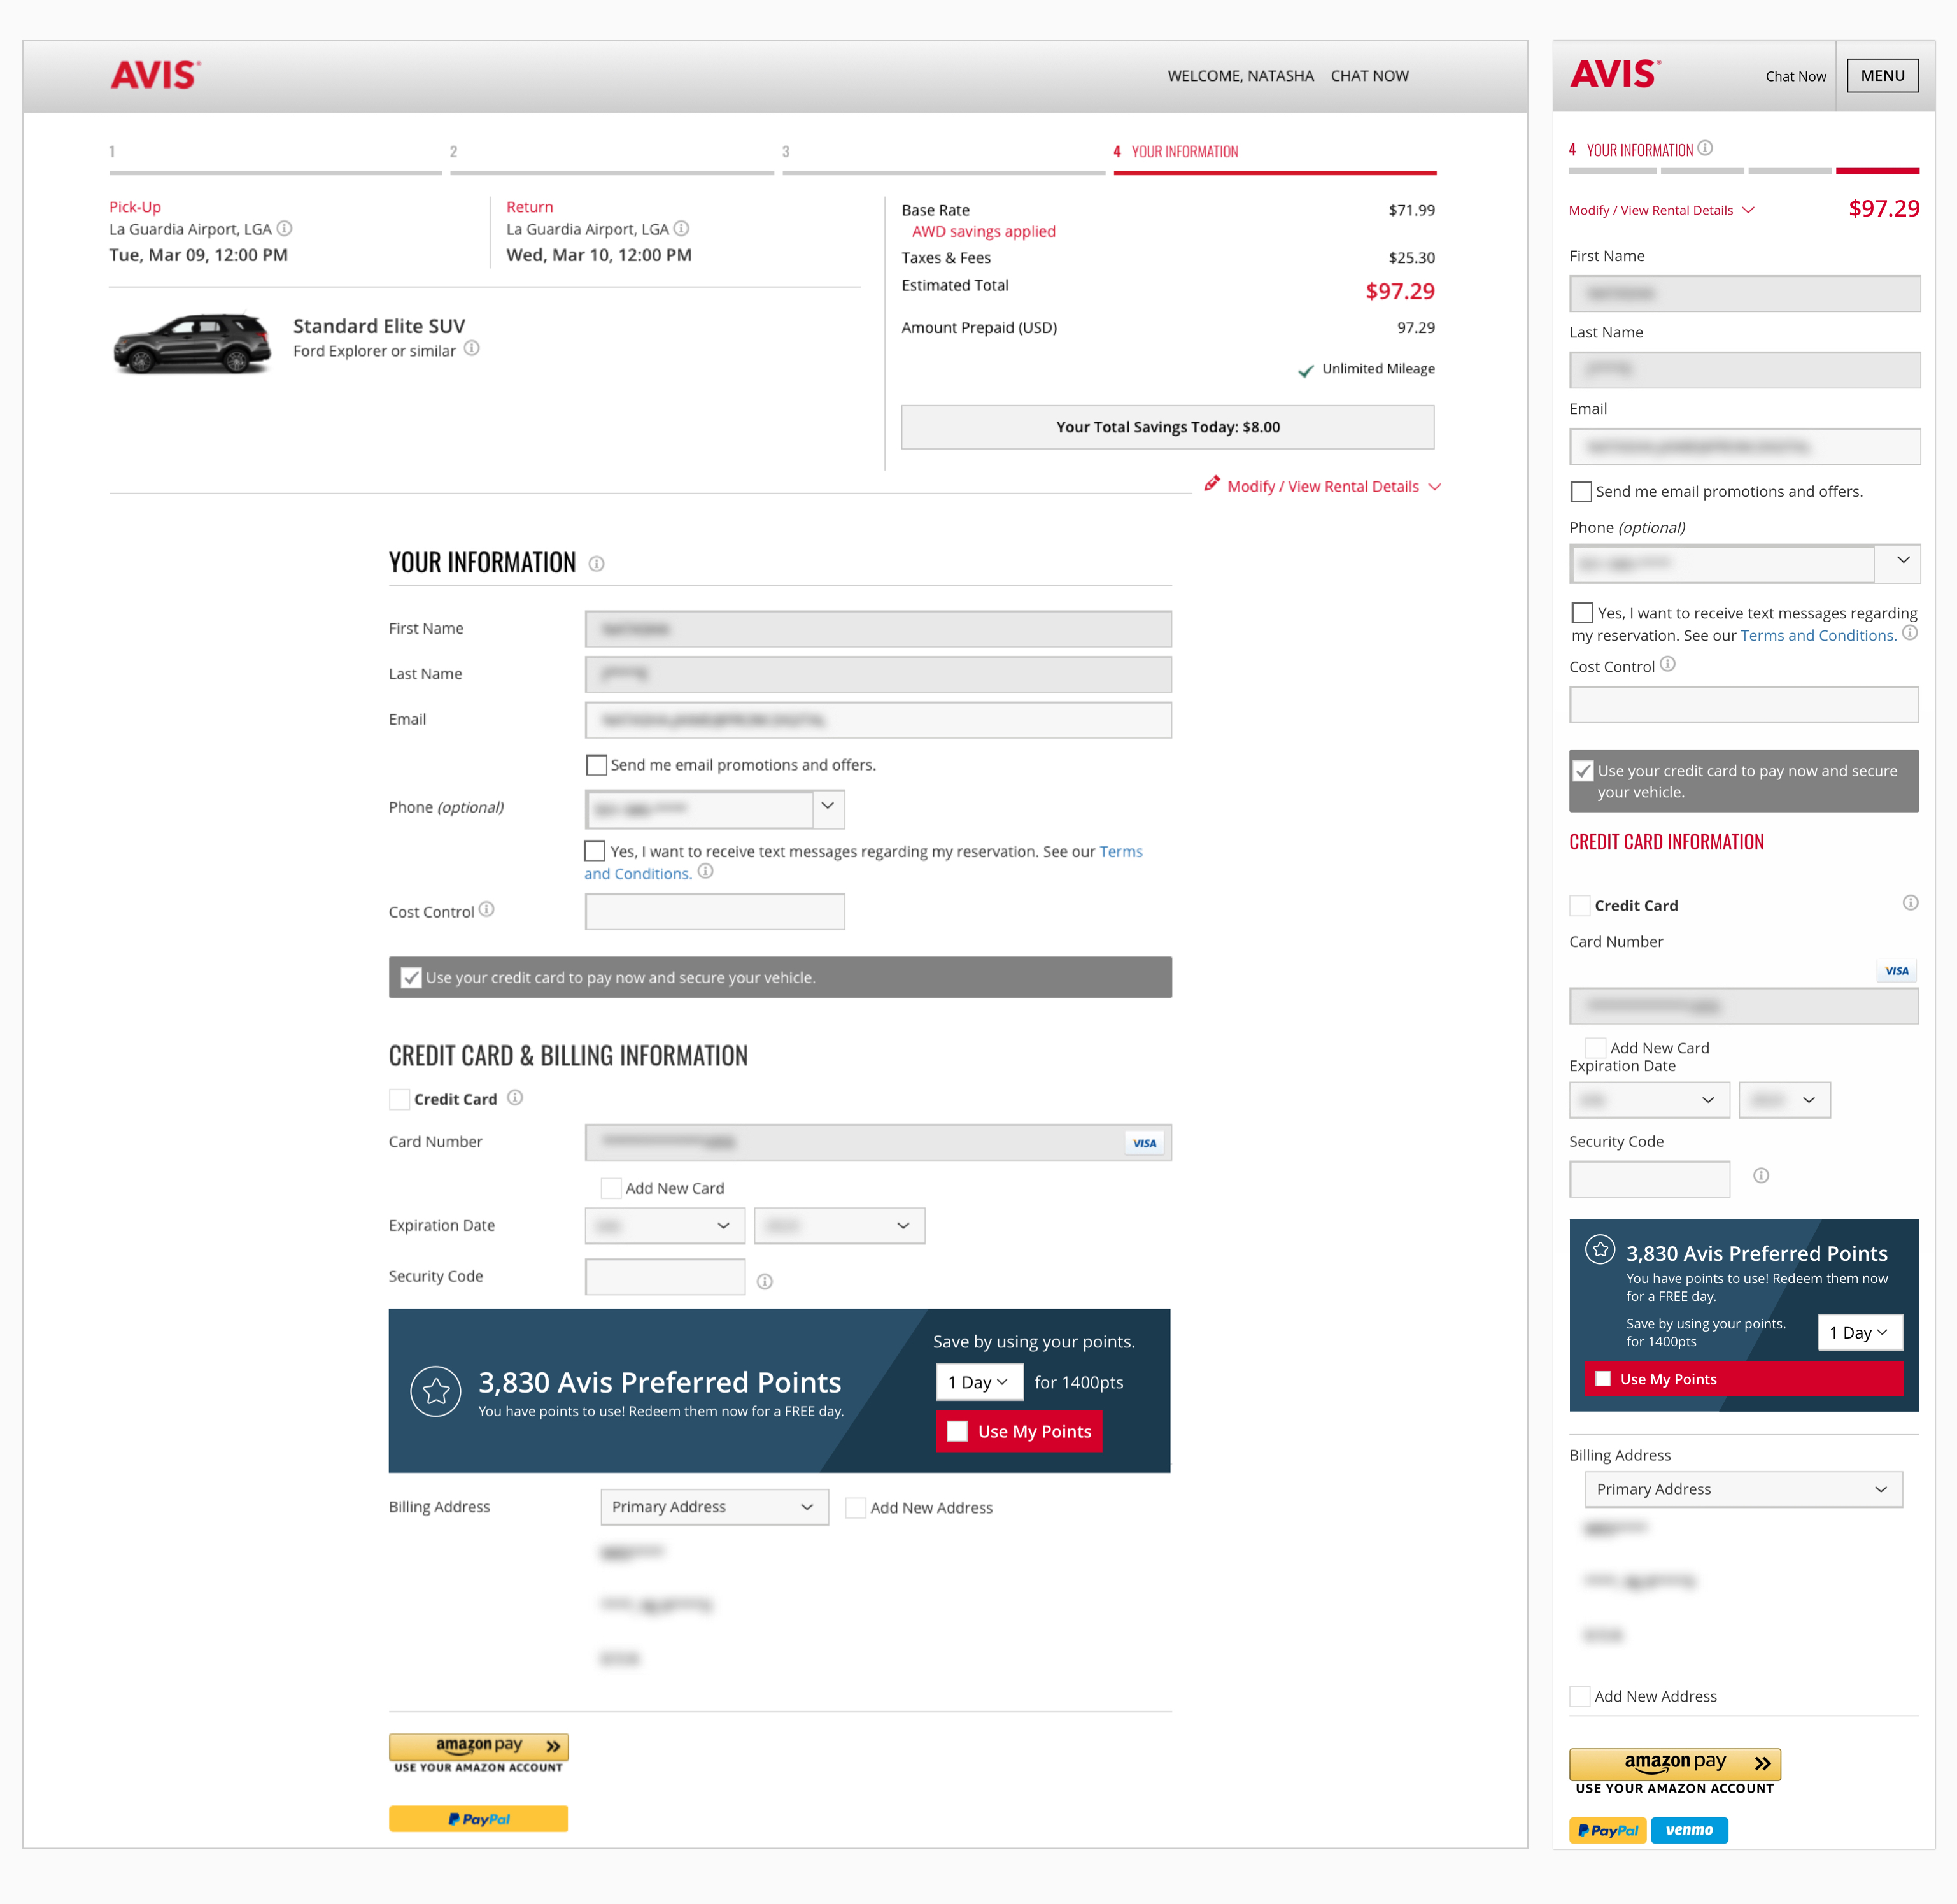Click CHAT NOW in the desktop header

tap(1369, 76)
